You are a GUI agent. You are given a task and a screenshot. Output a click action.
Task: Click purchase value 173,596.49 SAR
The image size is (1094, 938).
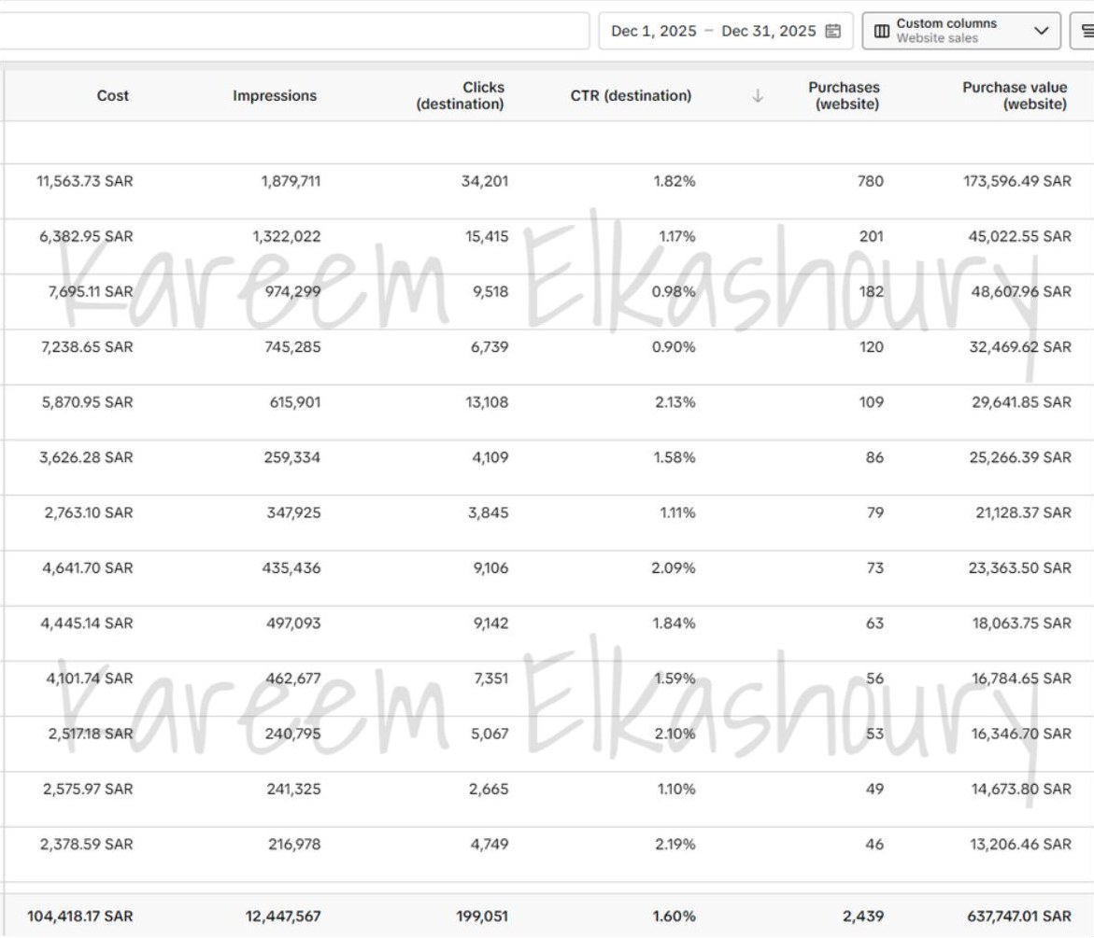pos(1017,181)
